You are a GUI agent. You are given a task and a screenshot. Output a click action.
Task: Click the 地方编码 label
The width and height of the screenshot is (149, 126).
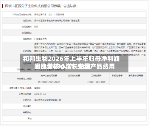pyautogui.click(x=27, y=106)
